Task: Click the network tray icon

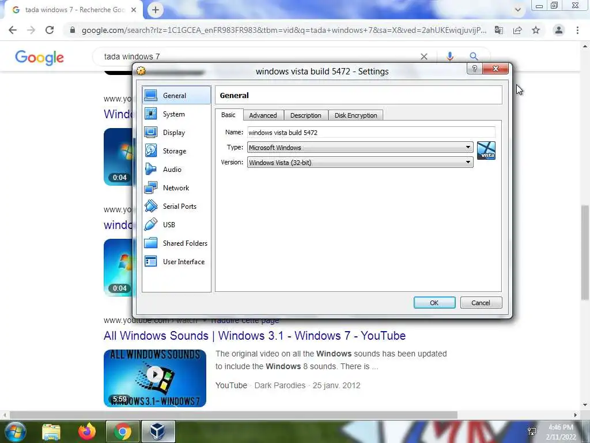Action: tap(532, 431)
